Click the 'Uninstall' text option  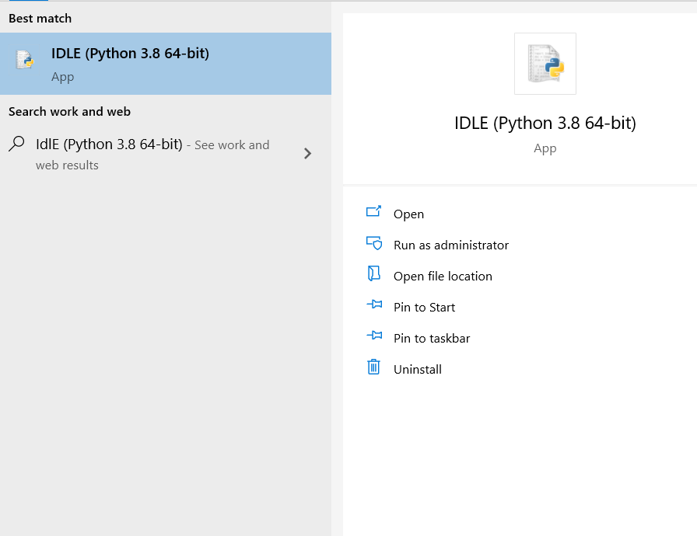[x=417, y=370]
